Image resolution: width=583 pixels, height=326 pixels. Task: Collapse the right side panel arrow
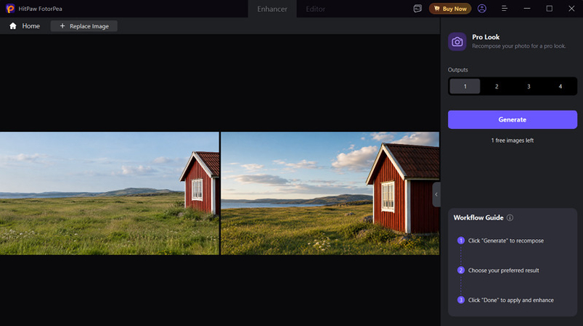coord(436,194)
